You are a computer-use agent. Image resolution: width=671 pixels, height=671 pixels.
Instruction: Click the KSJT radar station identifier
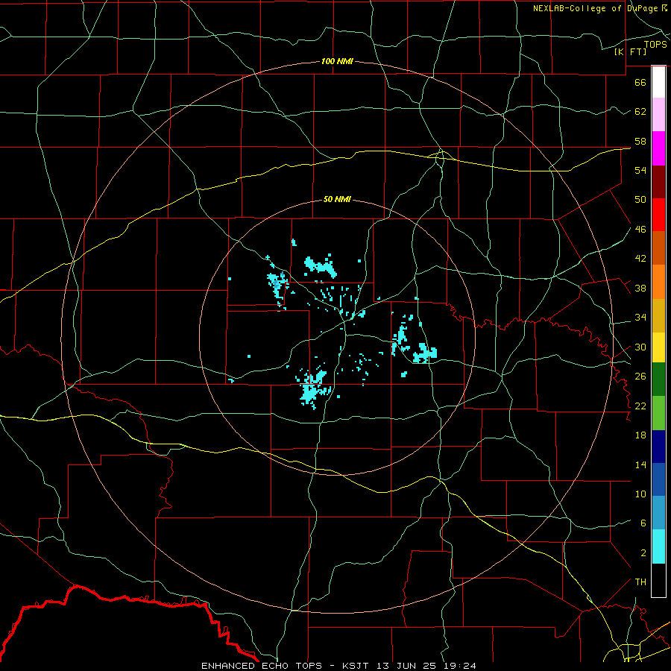point(357,666)
